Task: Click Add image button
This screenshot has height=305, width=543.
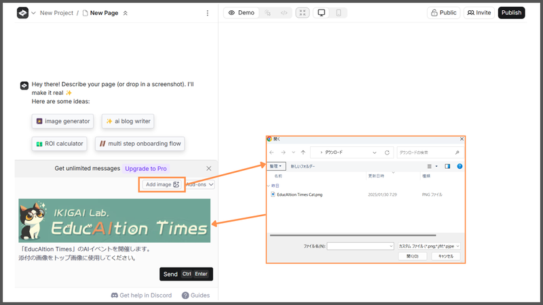Action: (x=162, y=184)
